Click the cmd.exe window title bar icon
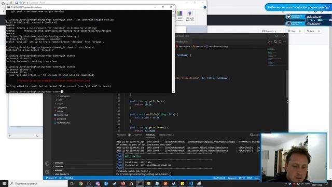The width and height of the screenshot is (332, 187). [9, 7]
